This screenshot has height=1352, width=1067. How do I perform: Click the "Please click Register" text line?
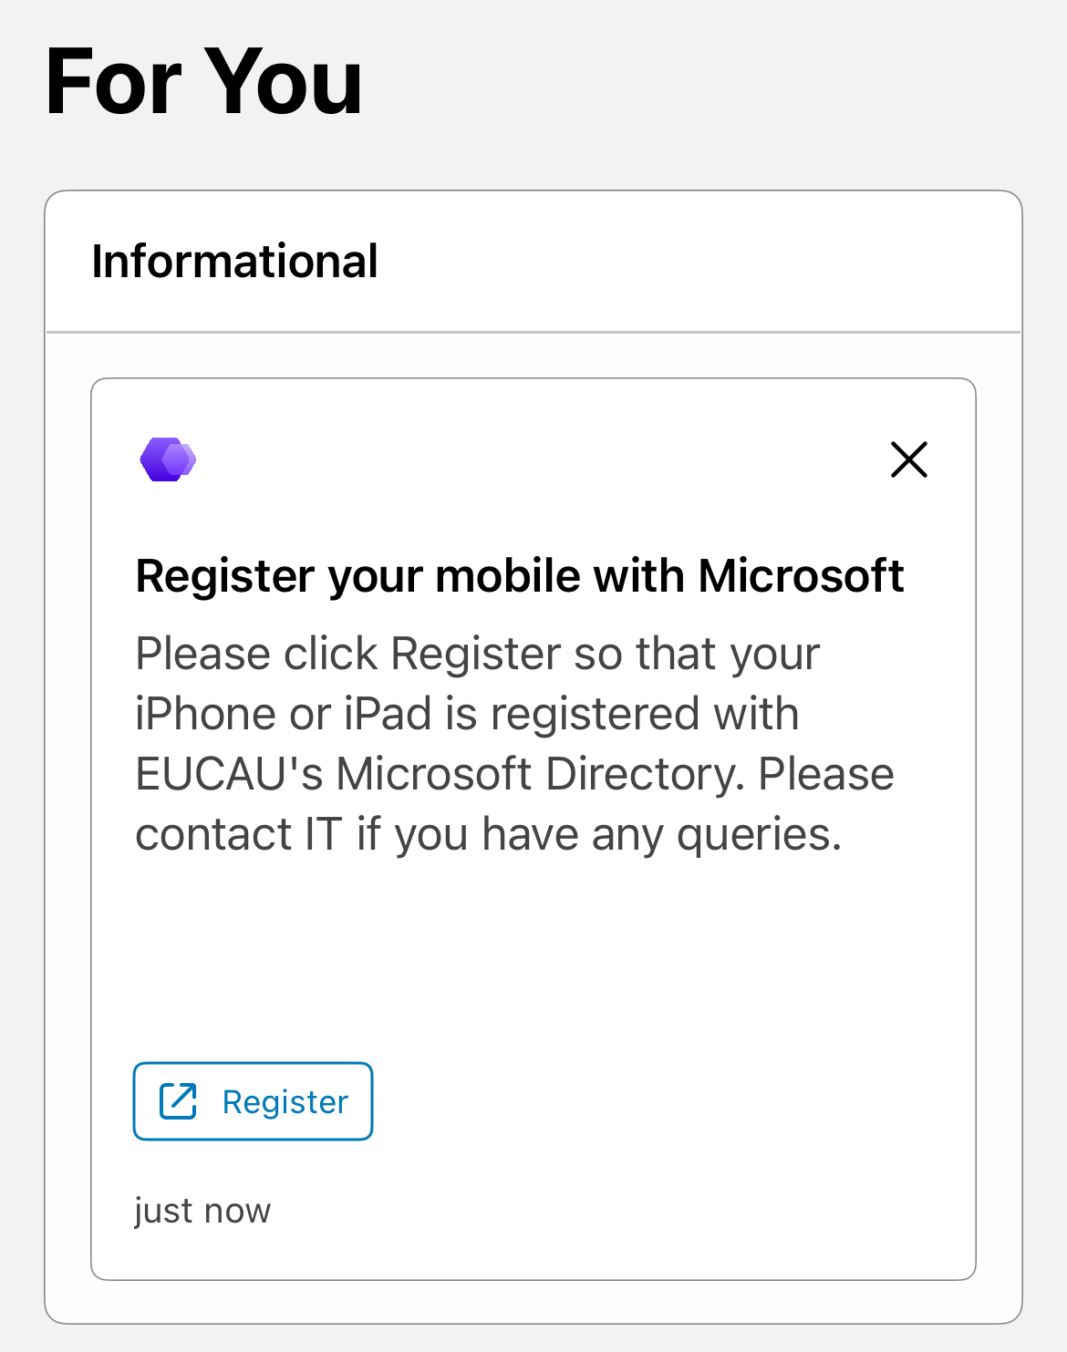coord(477,654)
